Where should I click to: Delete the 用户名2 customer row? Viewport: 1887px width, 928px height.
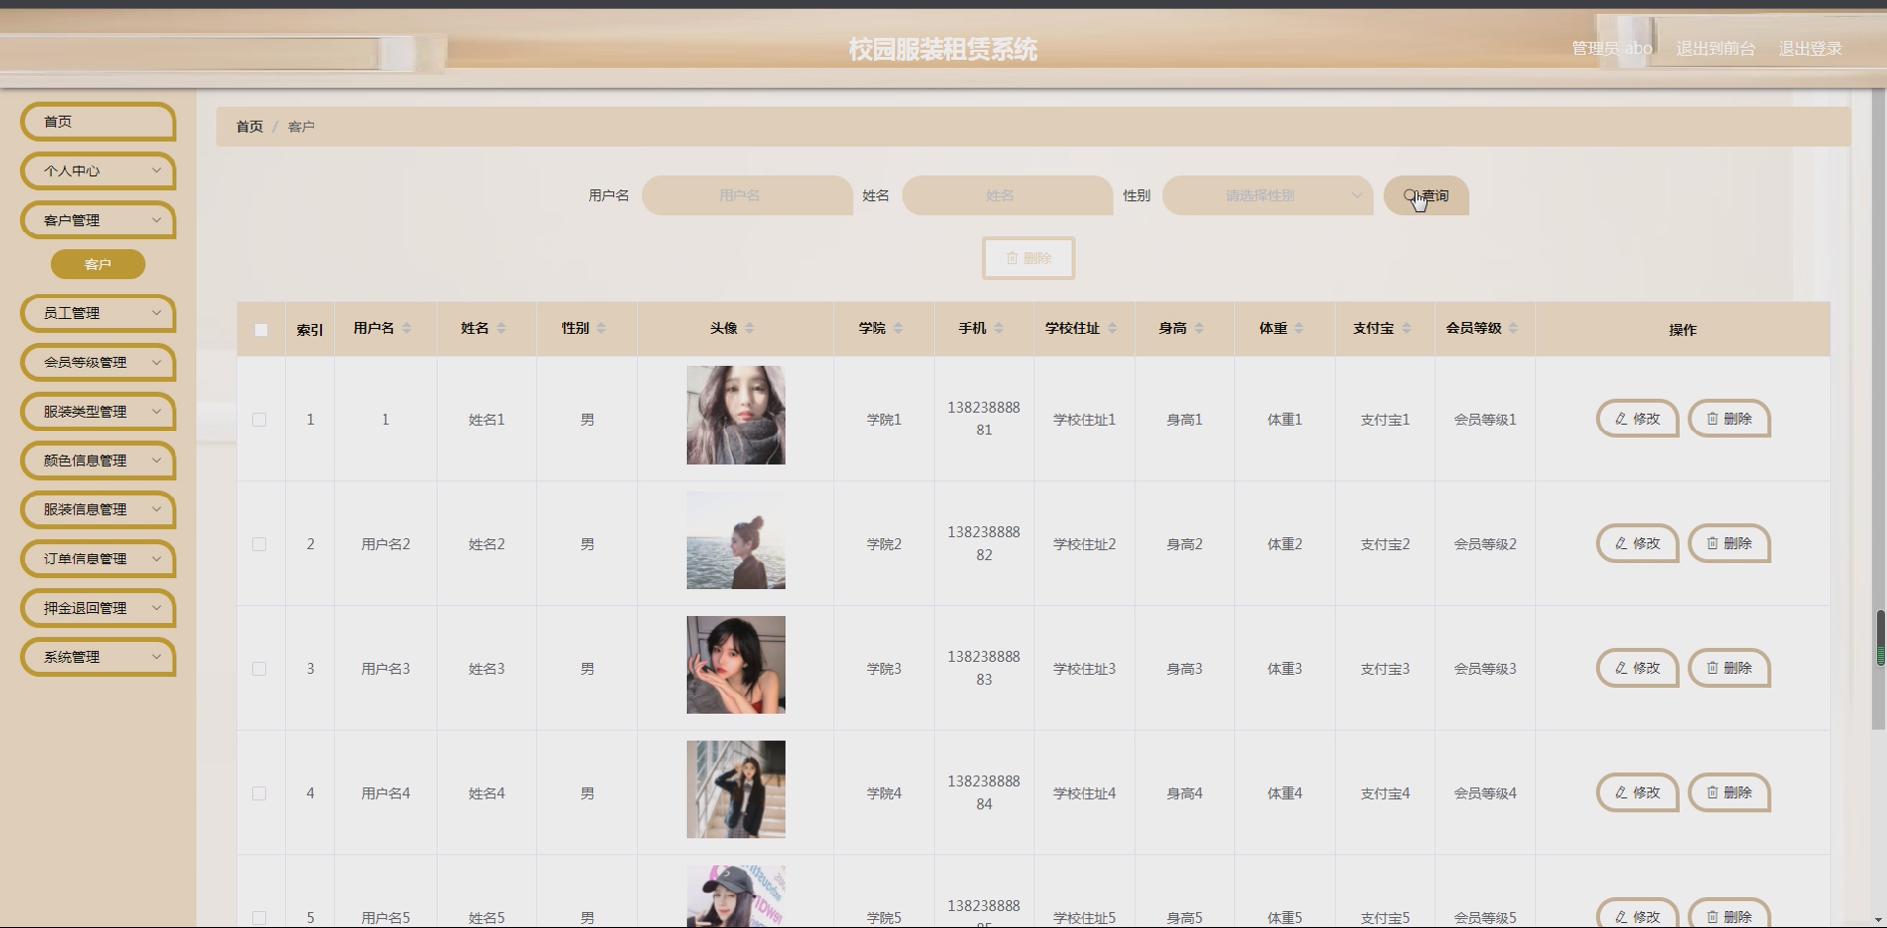[x=1729, y=544]
